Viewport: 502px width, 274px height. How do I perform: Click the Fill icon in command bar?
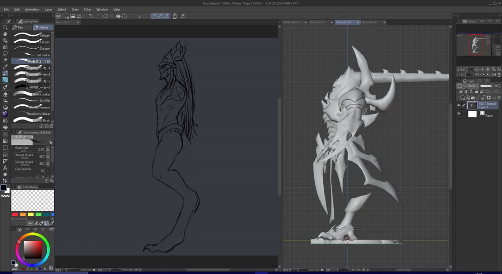[x=118, y=16]
